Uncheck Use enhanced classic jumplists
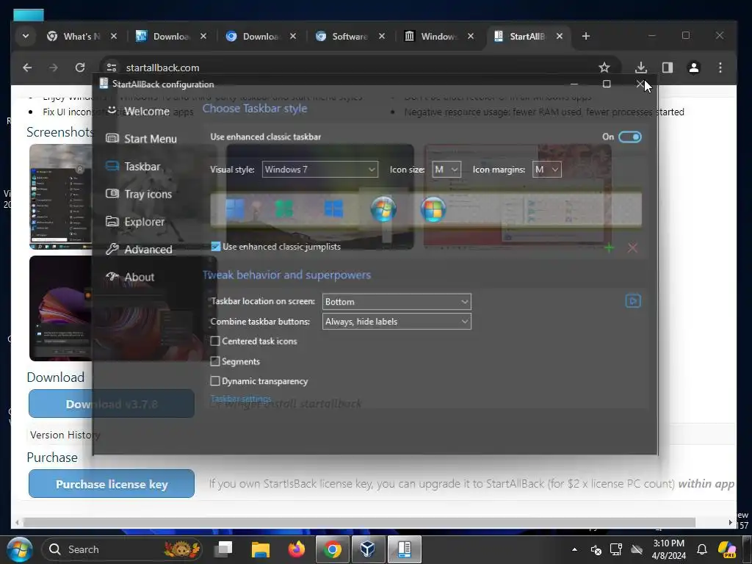Screen dimensions: 752x564 point(216,247)
